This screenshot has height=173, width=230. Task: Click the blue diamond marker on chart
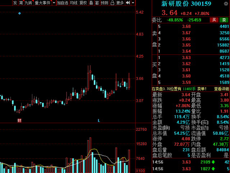(19, 14)
